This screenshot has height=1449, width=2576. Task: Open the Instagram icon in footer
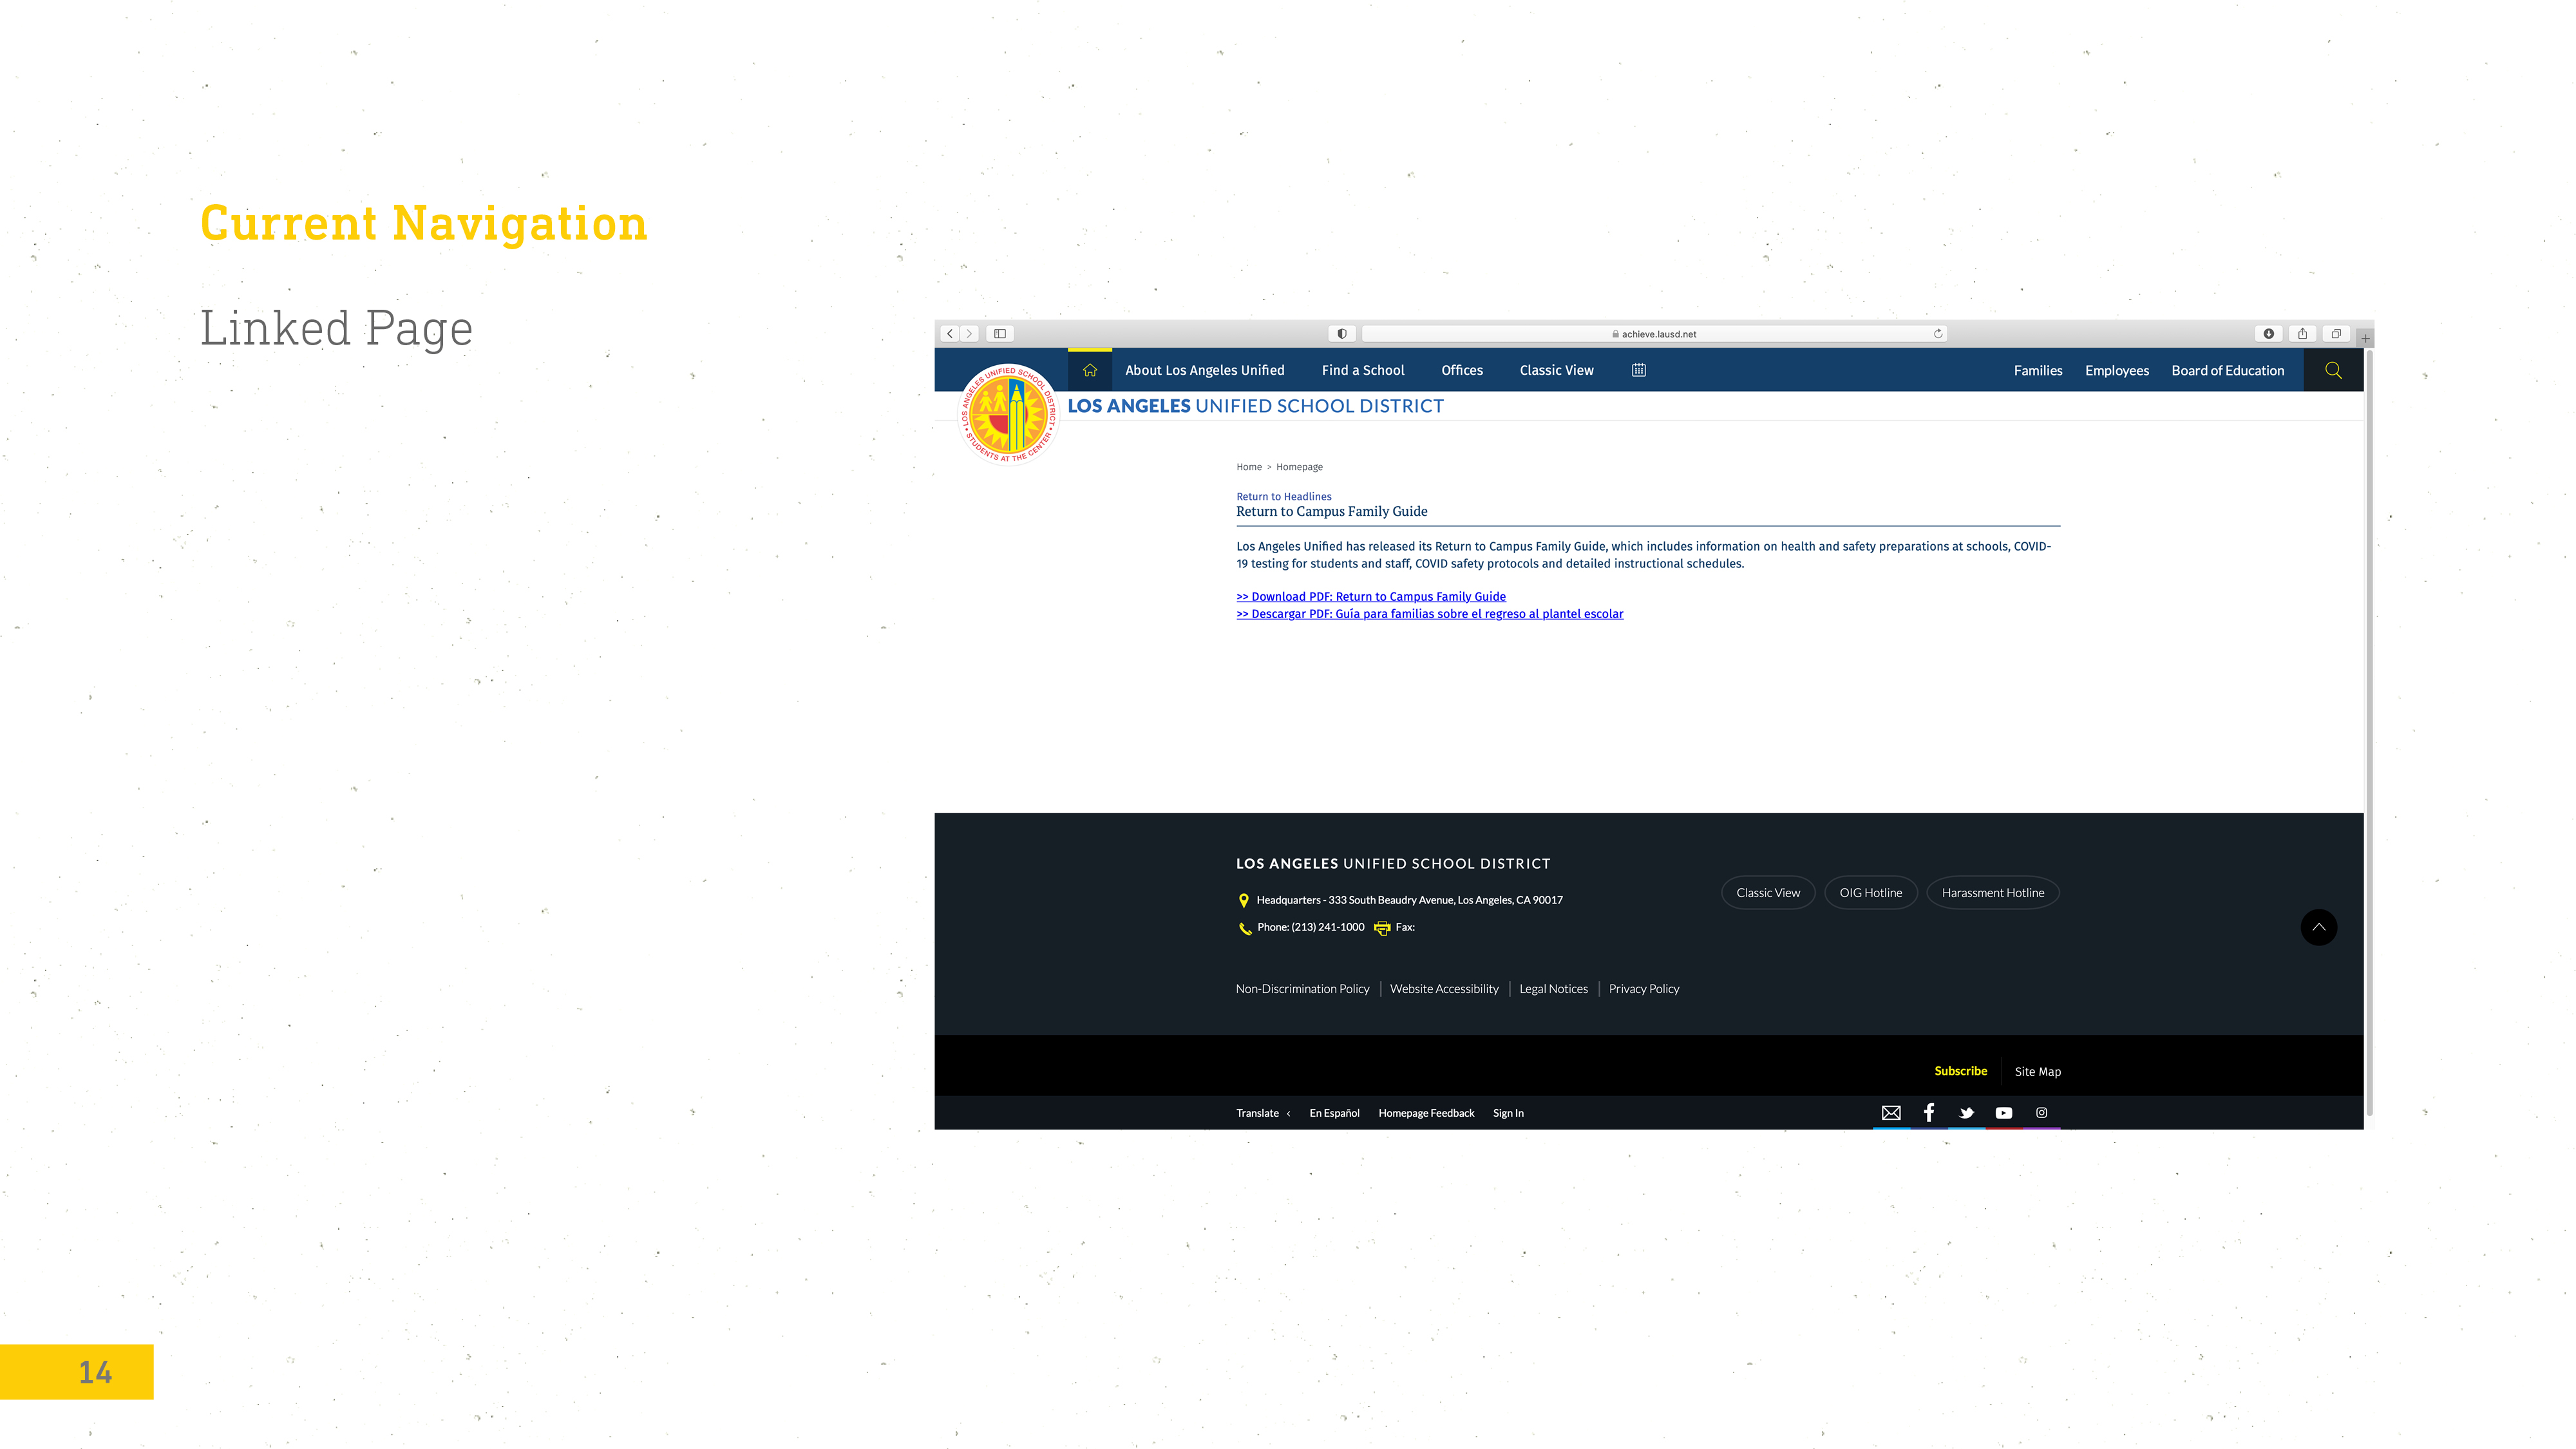(x=2041, y=1113)
